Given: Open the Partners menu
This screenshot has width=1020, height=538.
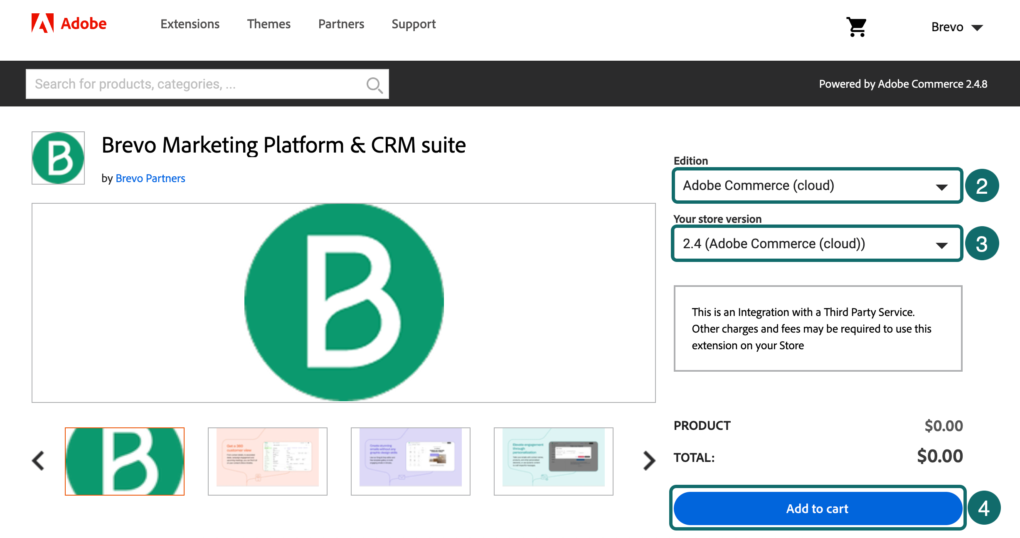Looking at the screenshot, I should pos(341,24).
